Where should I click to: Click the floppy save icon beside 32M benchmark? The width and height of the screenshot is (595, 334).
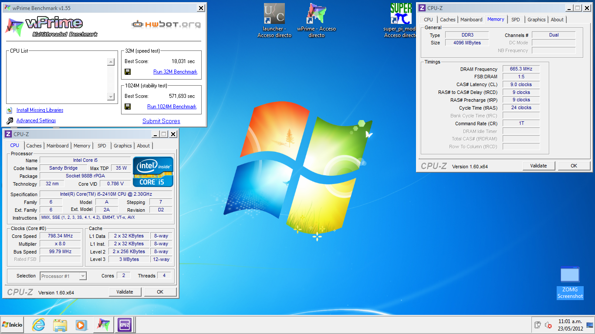128,72
